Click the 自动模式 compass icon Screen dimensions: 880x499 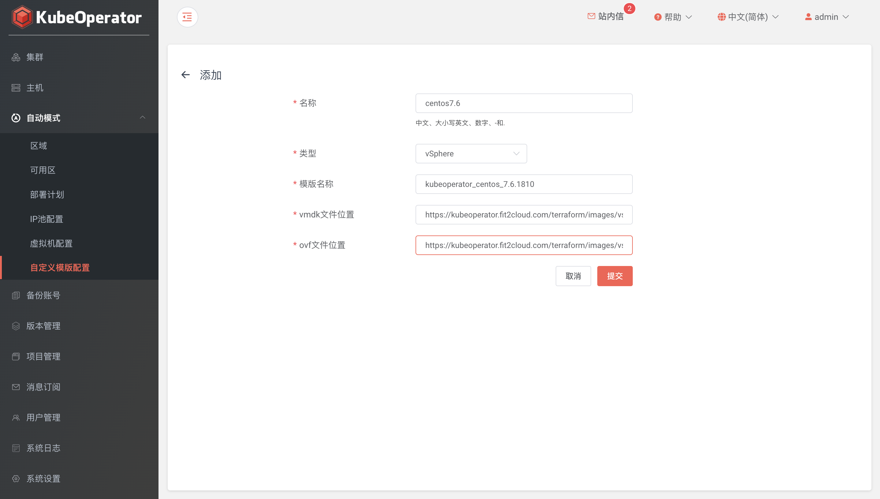[16, 118]
